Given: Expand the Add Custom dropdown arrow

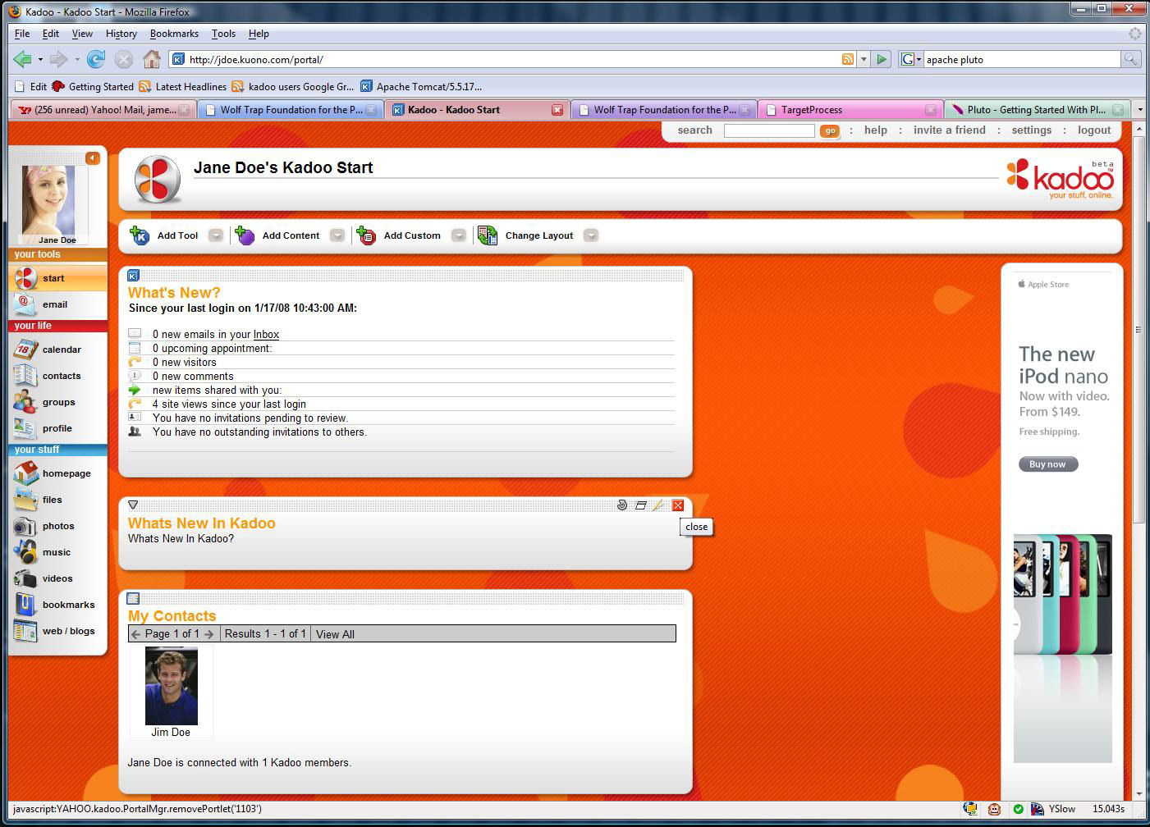Looking at the screenshot, I should pyautogui.click(x=459, y=235).
